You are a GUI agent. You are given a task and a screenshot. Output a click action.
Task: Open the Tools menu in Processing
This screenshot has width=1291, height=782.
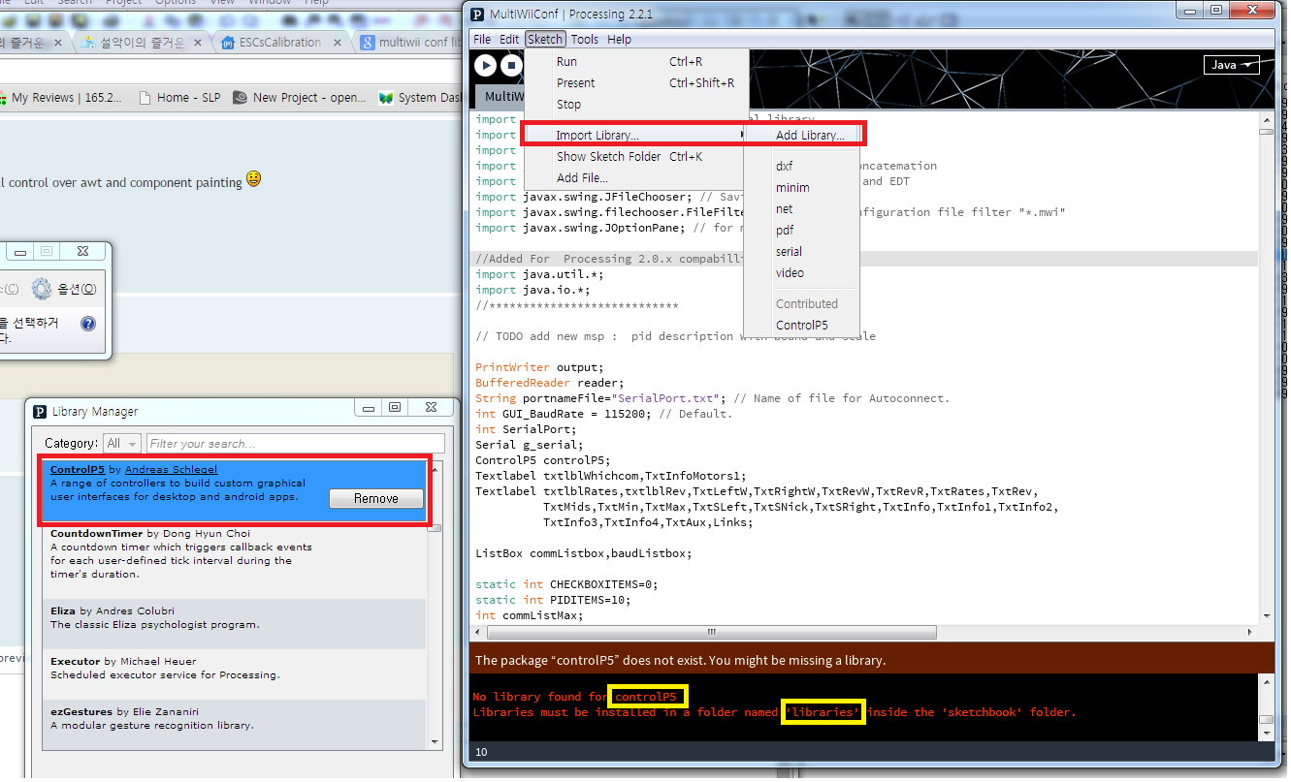click(x=585, y=39)
